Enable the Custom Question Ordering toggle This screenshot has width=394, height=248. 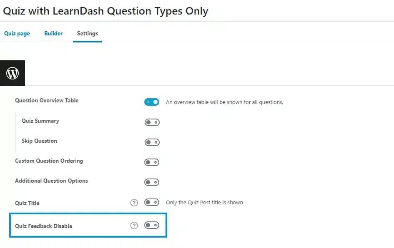152,162
